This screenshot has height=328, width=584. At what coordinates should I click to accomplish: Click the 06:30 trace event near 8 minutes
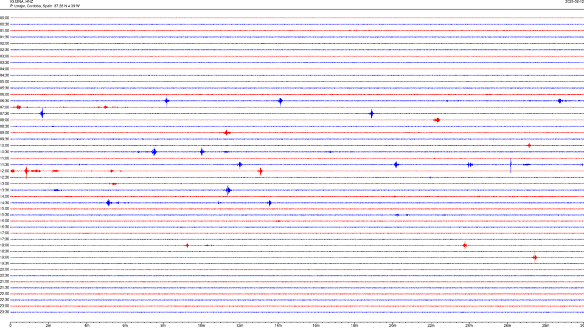(167, 101)
